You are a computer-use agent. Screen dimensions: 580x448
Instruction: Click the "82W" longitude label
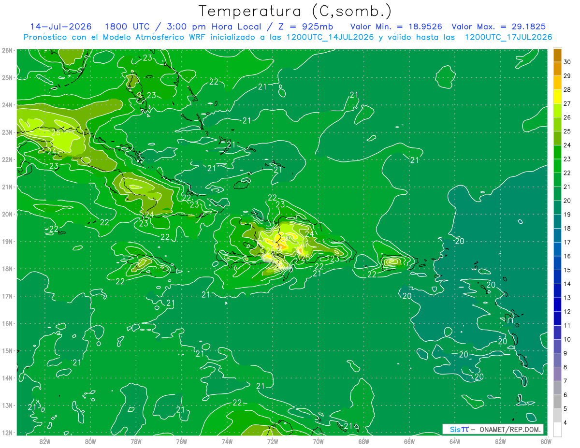point(44,441)
